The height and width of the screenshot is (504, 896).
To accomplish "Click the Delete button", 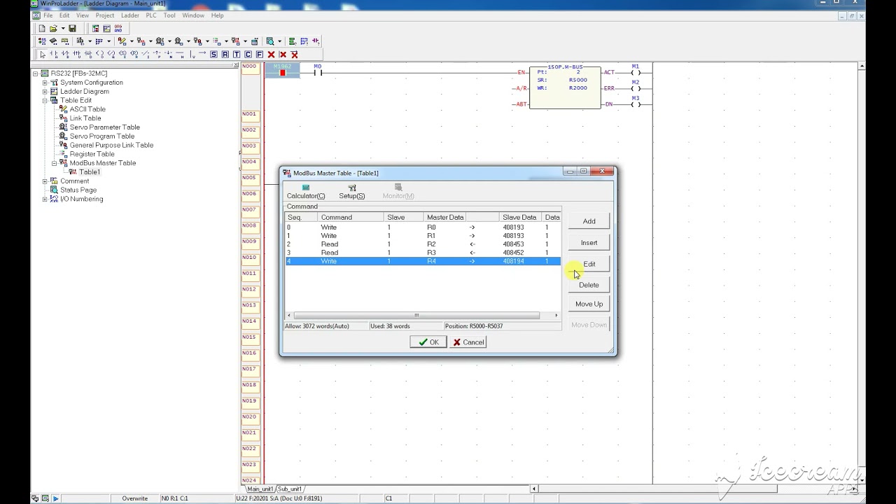I will (x=589, y=285).
